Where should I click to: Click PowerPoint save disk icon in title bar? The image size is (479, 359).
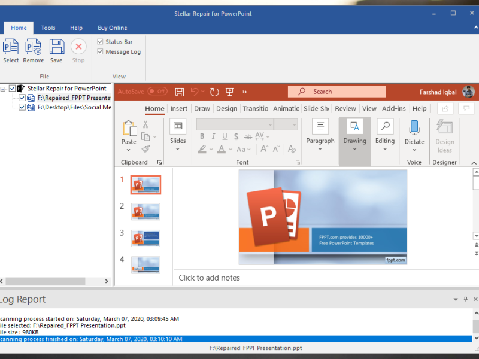(179, 92)
